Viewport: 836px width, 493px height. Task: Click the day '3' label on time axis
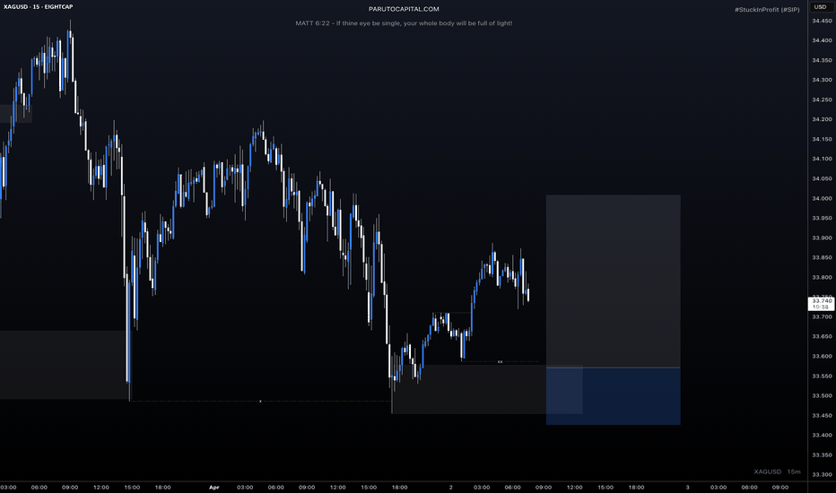pos(687,487)
